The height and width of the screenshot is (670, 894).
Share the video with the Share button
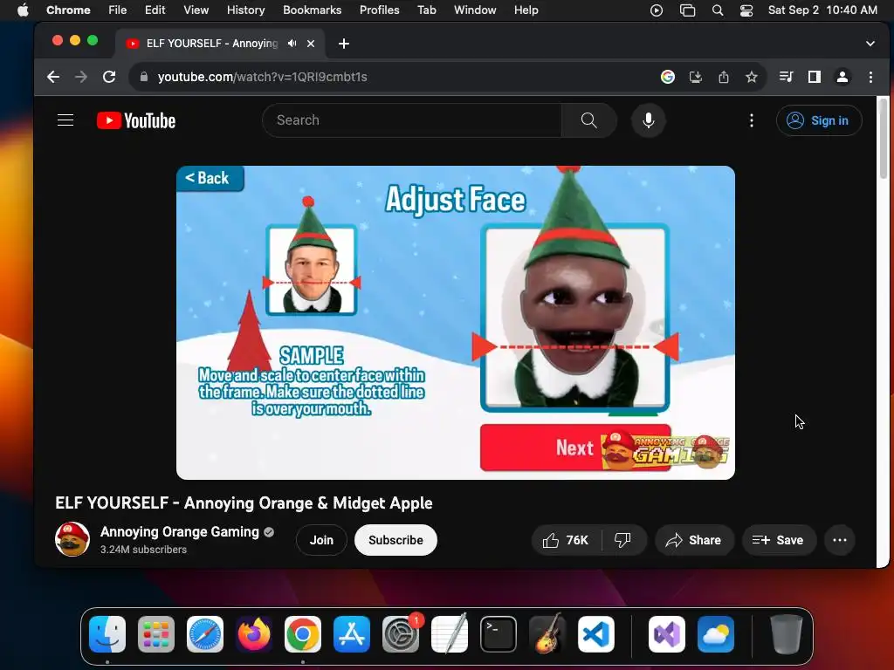[x=693, y=540]
